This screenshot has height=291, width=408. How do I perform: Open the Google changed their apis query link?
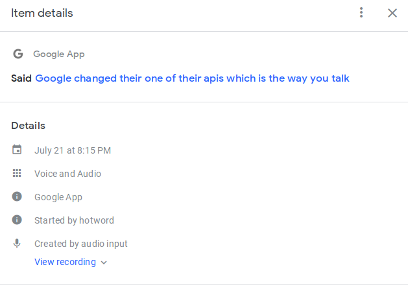[192, 78]
